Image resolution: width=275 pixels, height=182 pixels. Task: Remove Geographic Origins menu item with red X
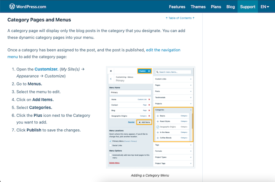(149, 116)
